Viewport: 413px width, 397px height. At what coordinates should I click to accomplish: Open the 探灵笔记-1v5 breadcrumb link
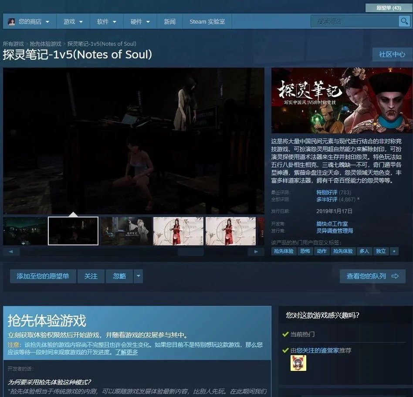[x=102, y=44]
